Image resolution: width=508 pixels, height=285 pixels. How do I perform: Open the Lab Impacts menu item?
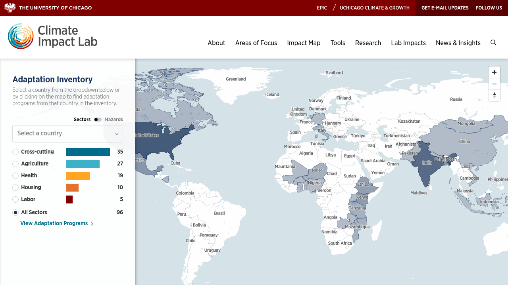coord(408,43)
